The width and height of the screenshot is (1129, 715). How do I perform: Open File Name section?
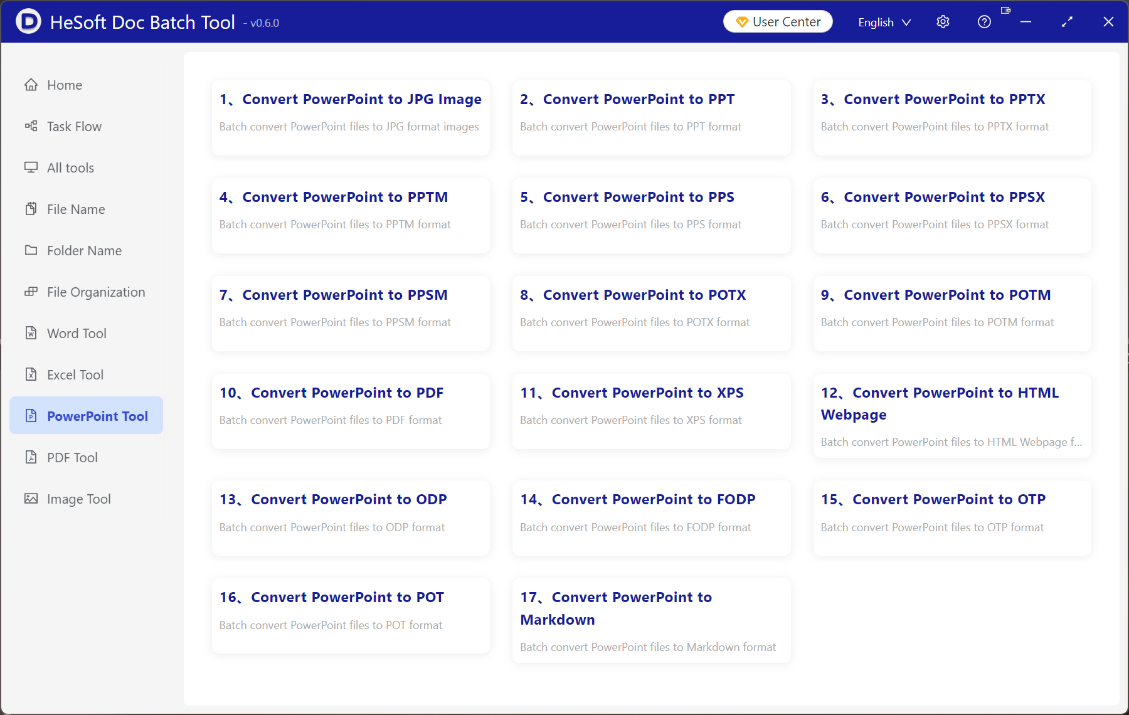(x=86, y=209)
